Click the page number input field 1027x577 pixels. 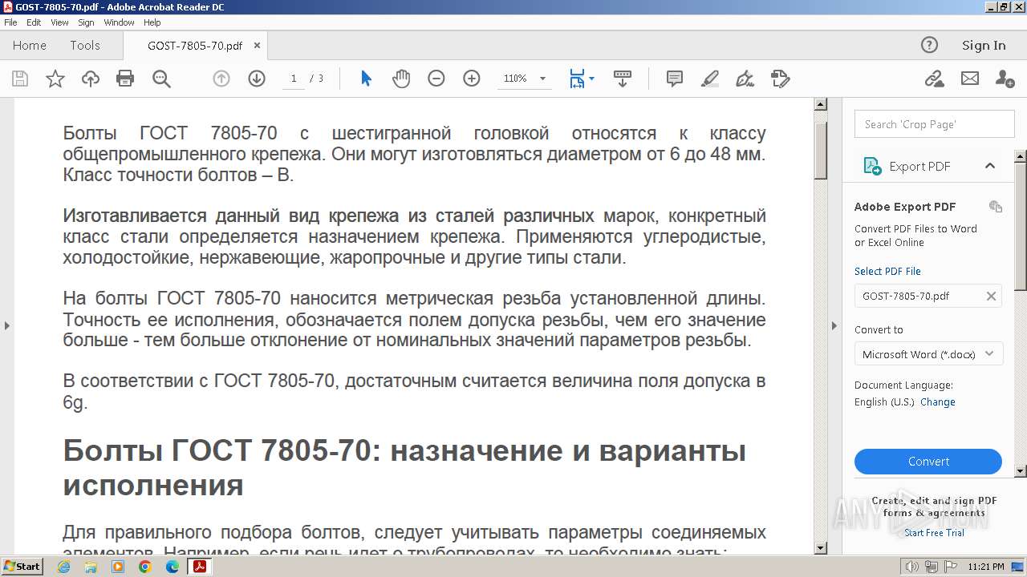[294, 79]
